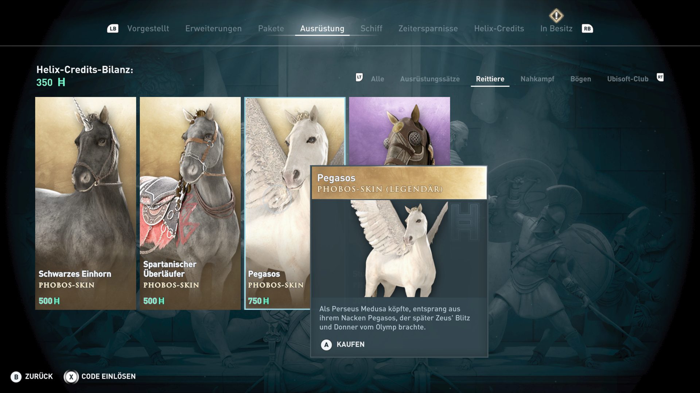
Task: Click the RB bumper icon
Action: [x=587, y=28]
